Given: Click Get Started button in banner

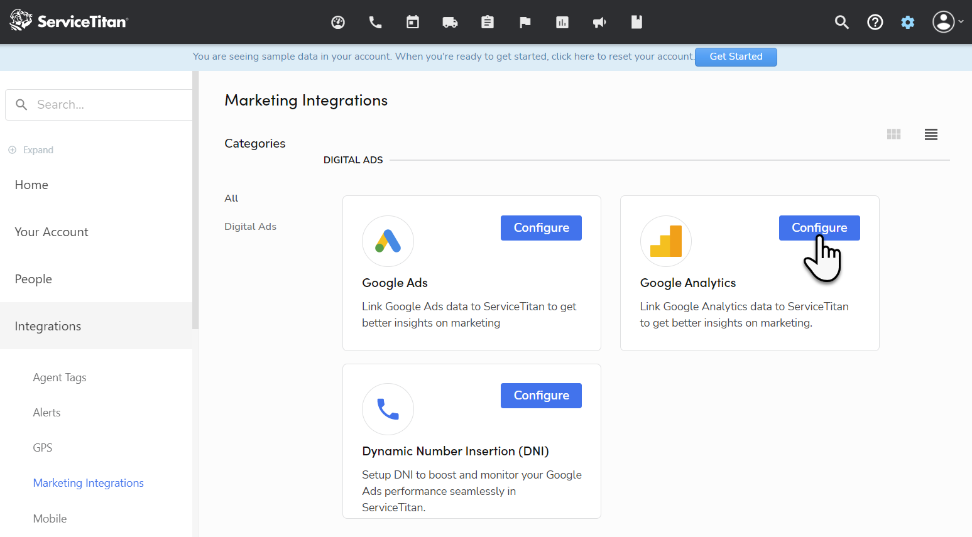Looking at the screenshot, I should [x=736, y=57].
